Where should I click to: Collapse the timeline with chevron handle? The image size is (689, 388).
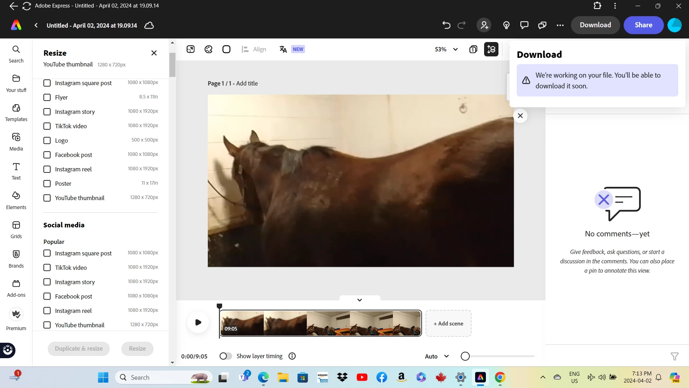tap(360, 300)
